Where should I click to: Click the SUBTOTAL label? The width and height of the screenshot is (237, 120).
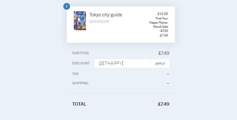(x=81, y=53)
